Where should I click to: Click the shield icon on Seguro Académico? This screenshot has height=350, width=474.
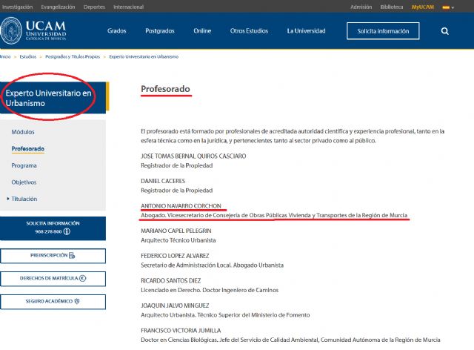point(77,301)
